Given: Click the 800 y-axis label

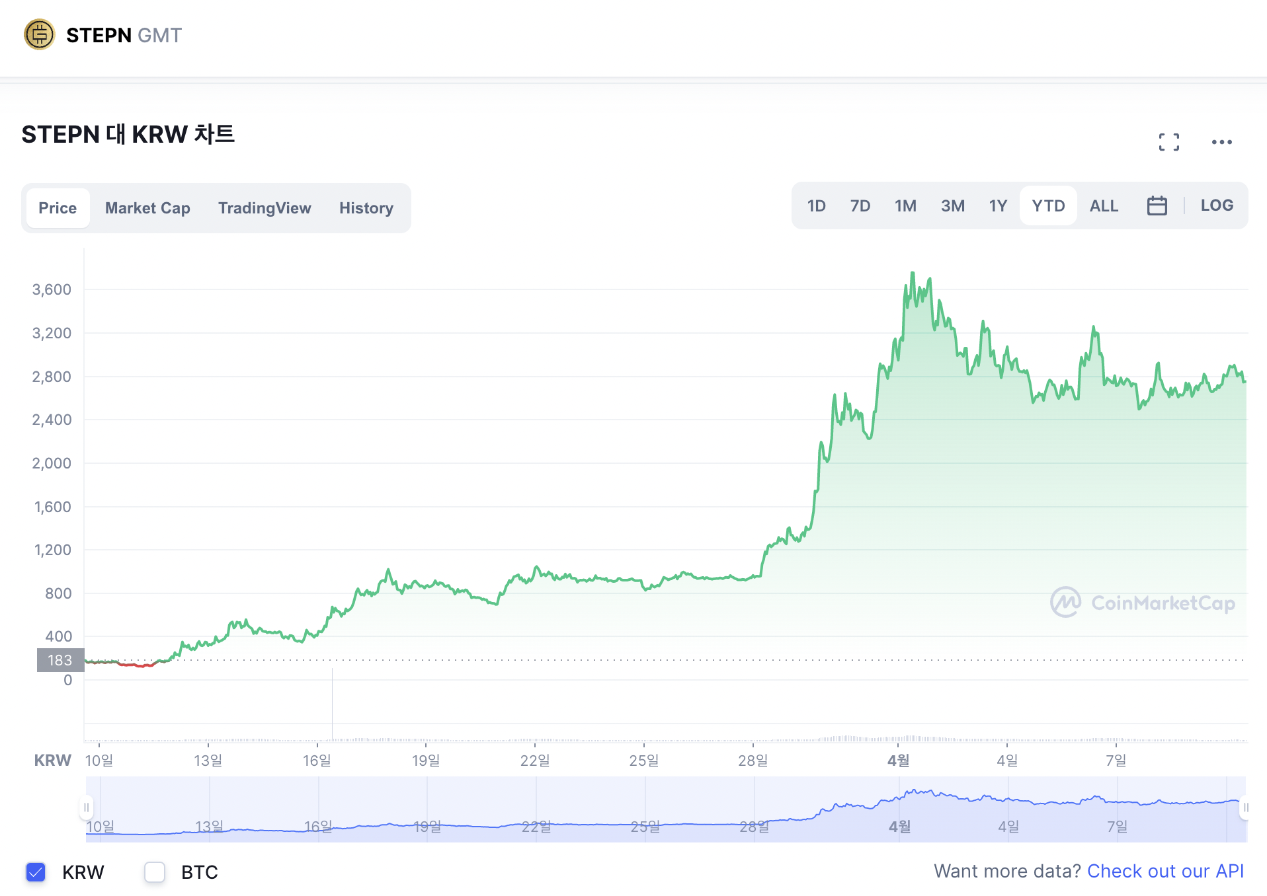Looking at the screenshot, I should point(58,593).
